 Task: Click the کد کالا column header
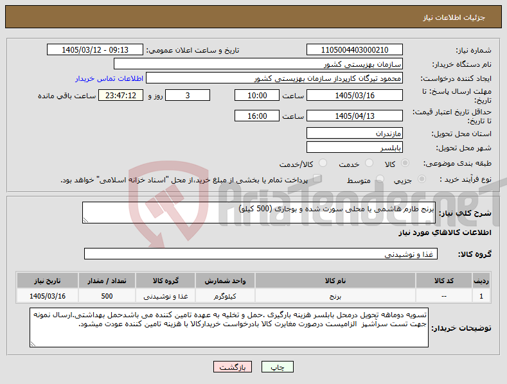tap(443, 281)
